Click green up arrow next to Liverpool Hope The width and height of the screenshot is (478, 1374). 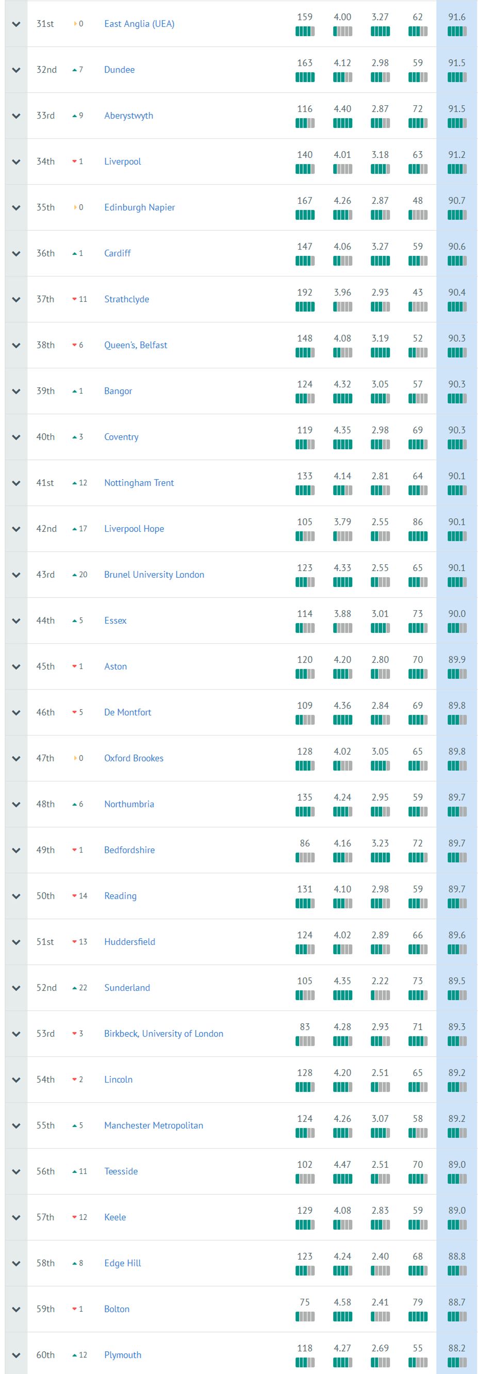(x=75, y=529)
